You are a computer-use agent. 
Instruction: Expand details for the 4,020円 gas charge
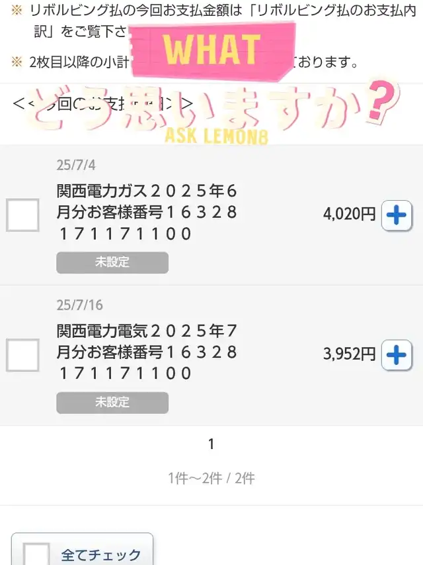397,215
